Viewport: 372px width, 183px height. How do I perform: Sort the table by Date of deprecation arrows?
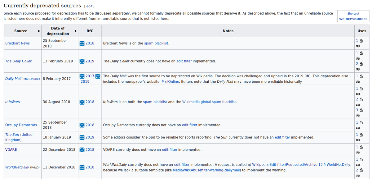pyautogui.click(x=76, y=31)
